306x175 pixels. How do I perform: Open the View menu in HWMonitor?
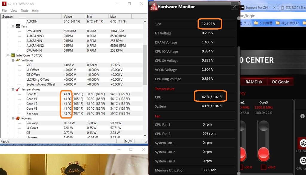coord(14,10)
